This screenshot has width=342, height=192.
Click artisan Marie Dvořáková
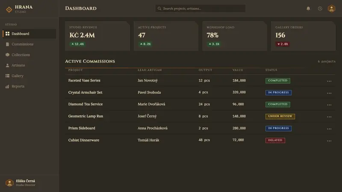pos(151,104)
